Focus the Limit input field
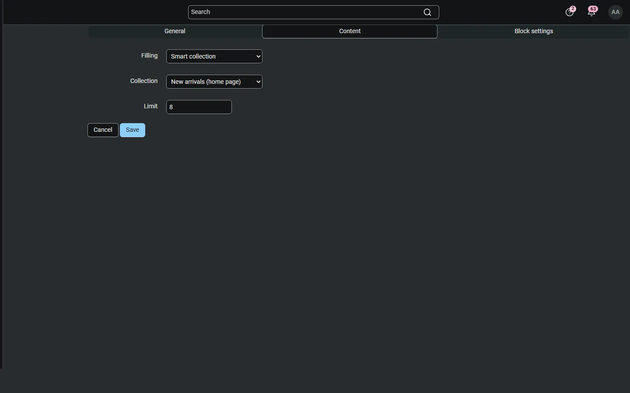 tap(199, 107)
